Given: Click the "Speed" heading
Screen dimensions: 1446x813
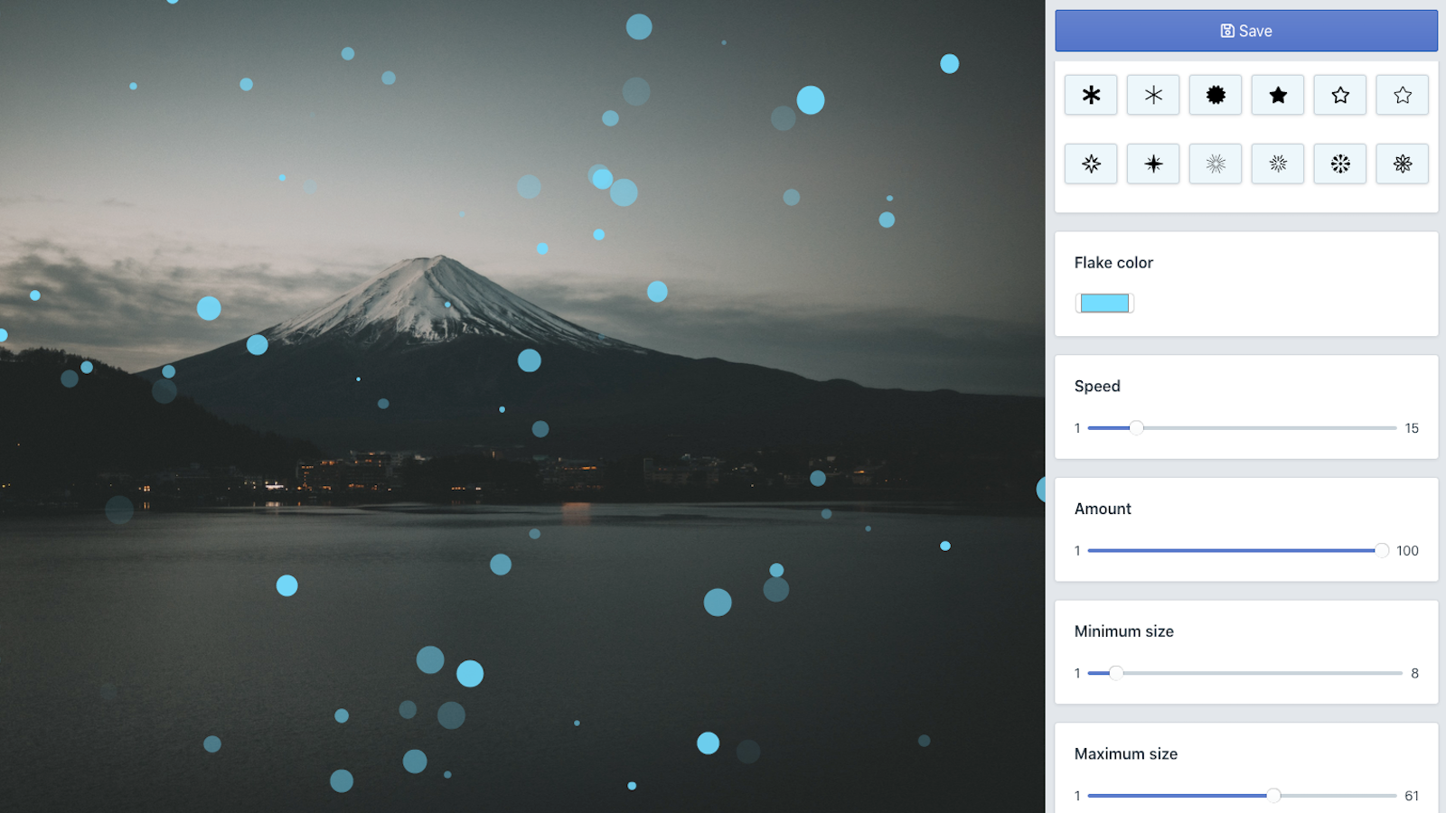Looking at the screenshot, I should (x=1097, y=387).
